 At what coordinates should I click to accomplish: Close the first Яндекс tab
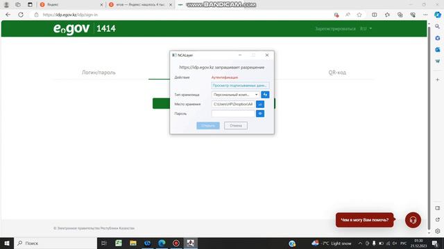click(101, 5)
